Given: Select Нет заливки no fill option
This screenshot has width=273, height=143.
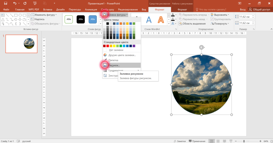Looking at the screenshot, I should (x=122, y=50).
